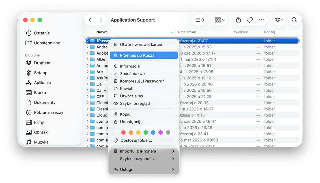Expand the Arc folder disclosure triangle

[x=88, y=72]
